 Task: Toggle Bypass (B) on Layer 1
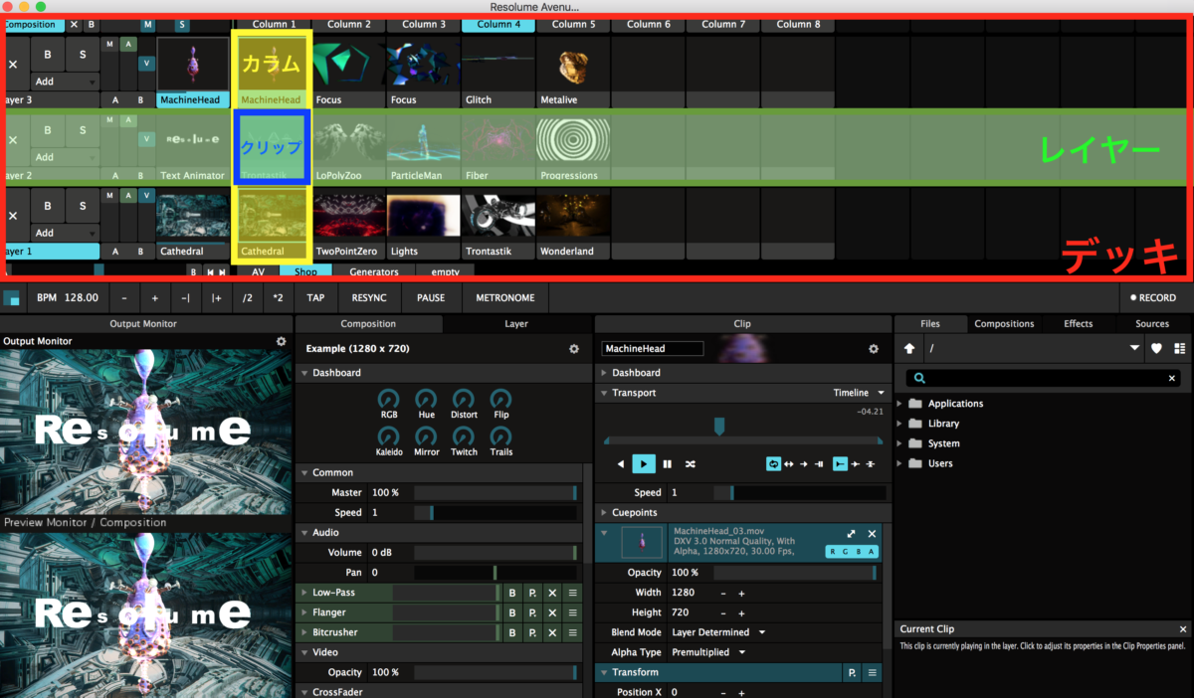(x=47, y=206)
